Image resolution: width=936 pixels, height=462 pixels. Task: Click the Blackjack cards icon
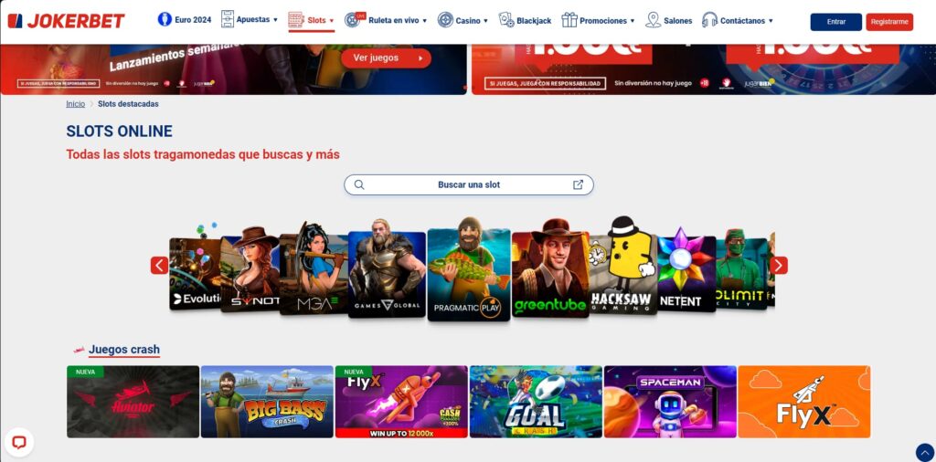pos(506,20)
